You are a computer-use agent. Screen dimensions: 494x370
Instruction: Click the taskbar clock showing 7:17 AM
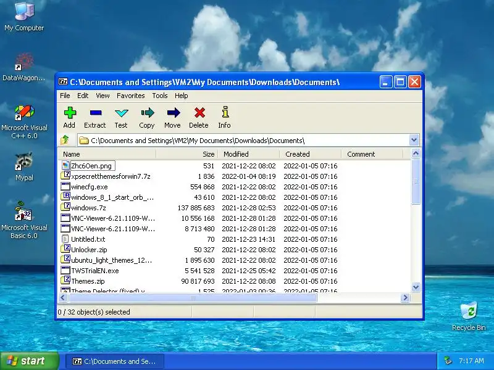471,361
